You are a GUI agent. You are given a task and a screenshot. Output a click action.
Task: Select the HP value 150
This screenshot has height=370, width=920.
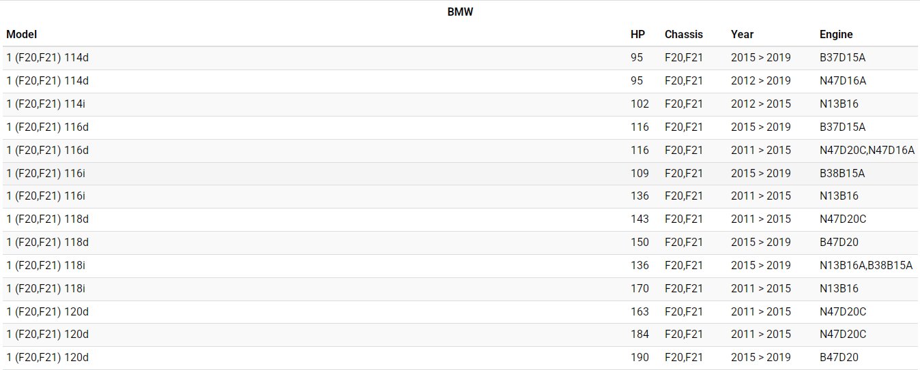tap(639, 242)
